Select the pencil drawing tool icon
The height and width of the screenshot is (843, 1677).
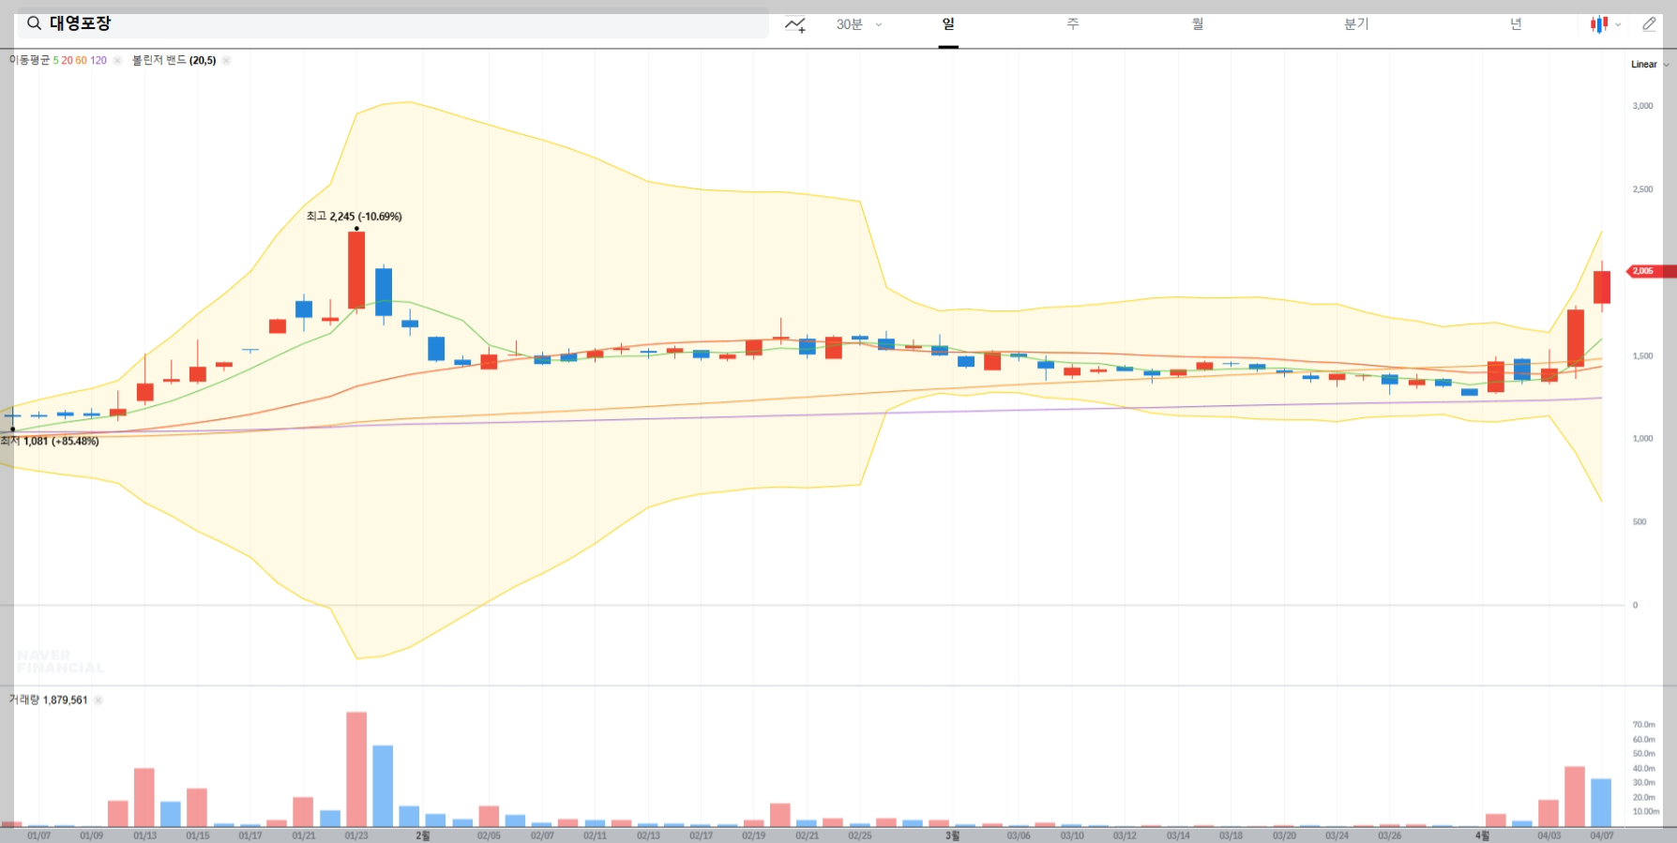[x=1649, y=24]
